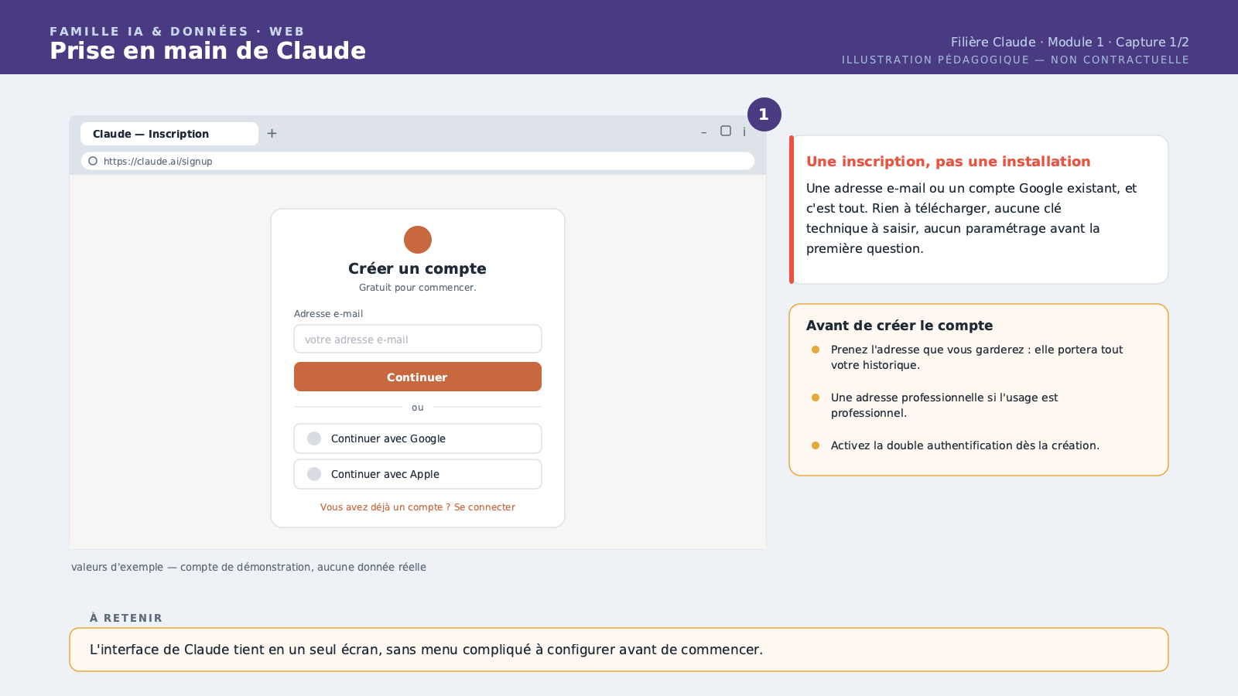The image size is (1238, 696).
Task: Click the Prise en main de Claude title
Action: tap(207, 51)
